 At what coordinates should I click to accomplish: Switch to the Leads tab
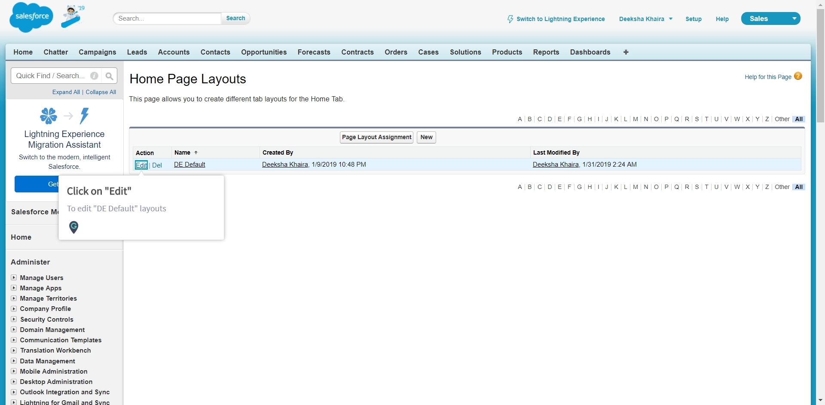click(137, 52)
